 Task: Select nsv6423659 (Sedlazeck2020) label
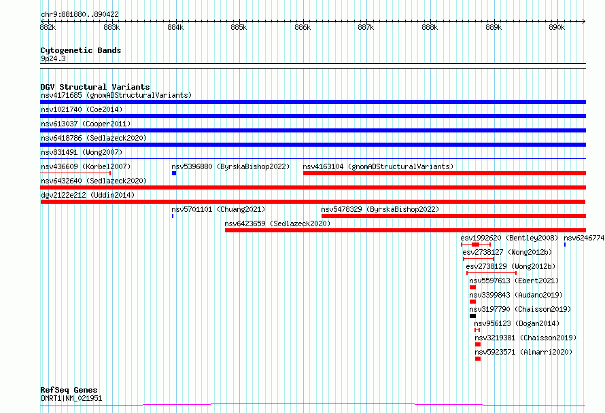point(277,223)
